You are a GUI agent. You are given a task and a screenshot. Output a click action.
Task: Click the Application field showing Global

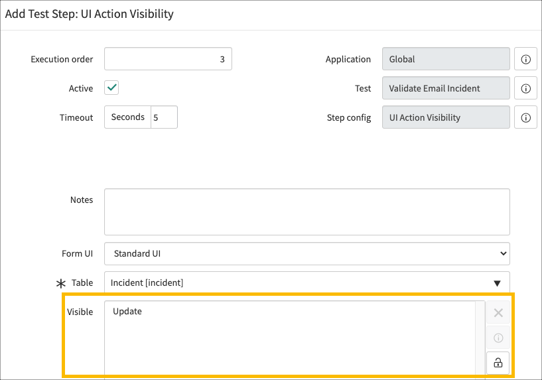(446, 59)
